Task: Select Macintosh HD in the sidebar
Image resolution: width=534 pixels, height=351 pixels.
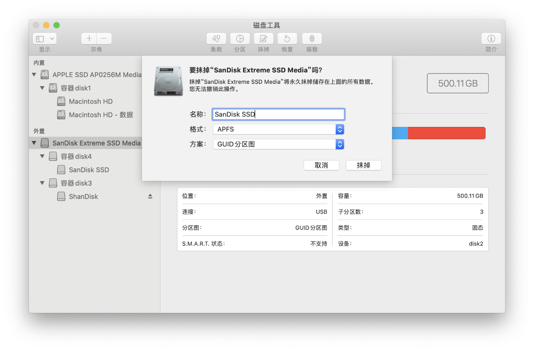Action: 91,101
